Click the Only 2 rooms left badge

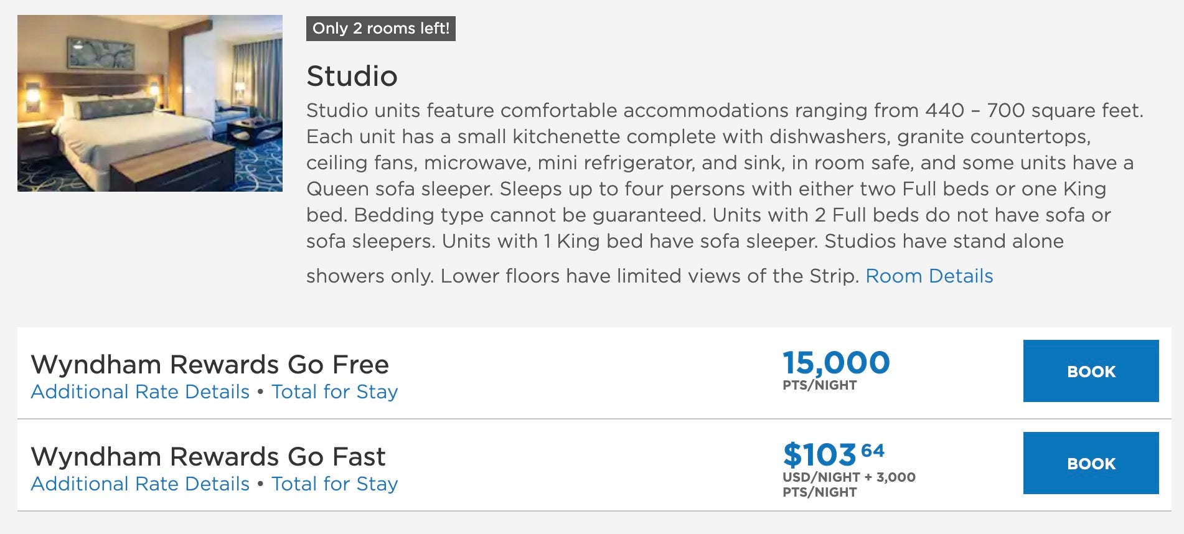point(380,27)
